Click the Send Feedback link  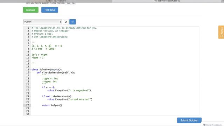tap(212, 125)
